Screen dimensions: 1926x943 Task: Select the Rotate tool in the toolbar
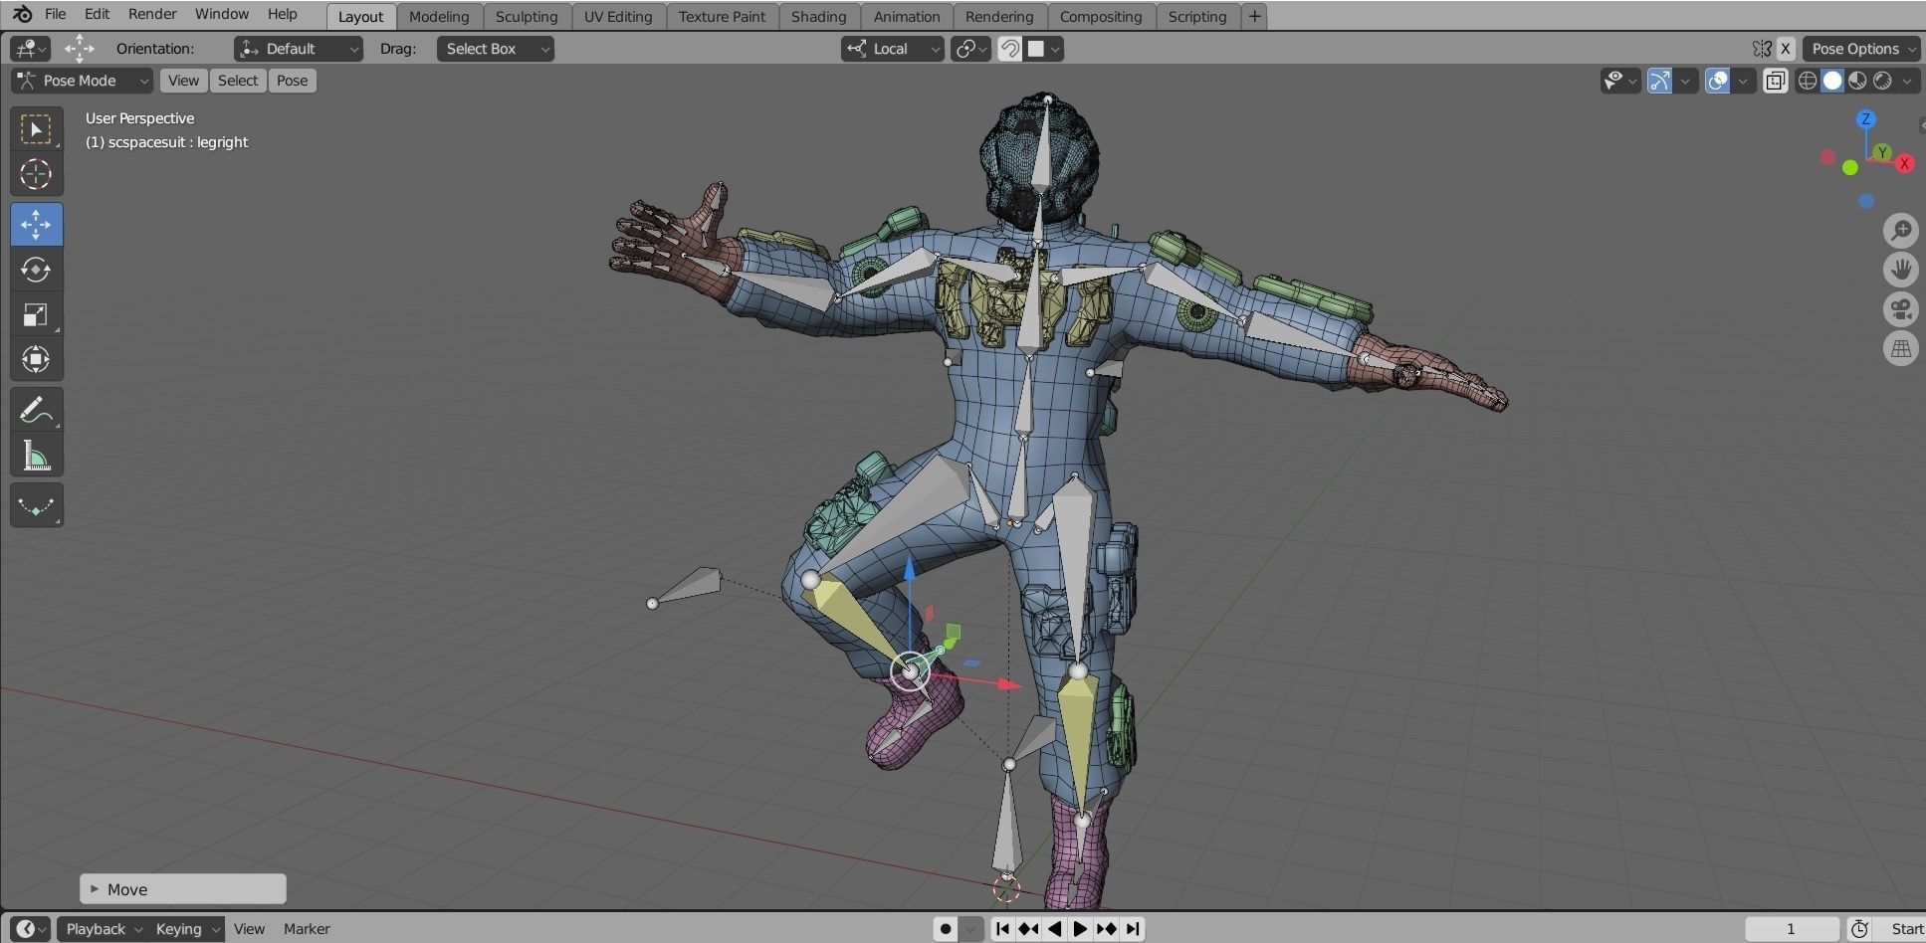(x=36, y=269)
